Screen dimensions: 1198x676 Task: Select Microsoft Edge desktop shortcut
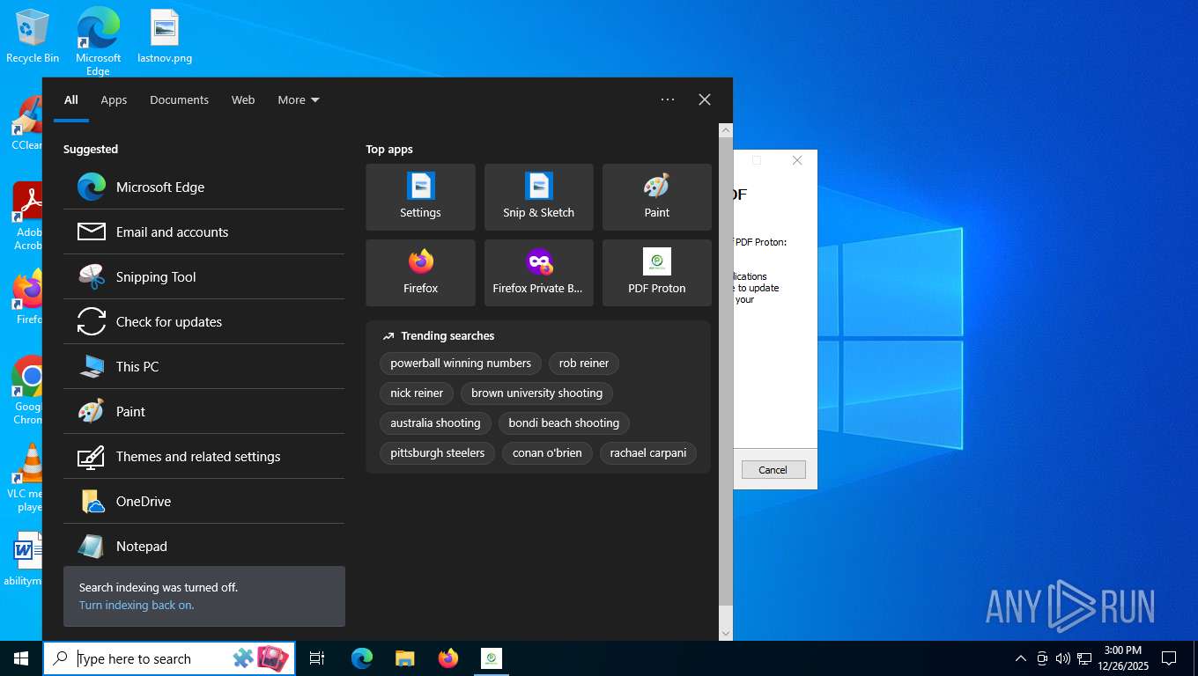pyautogui.click(x=98, y=41)
